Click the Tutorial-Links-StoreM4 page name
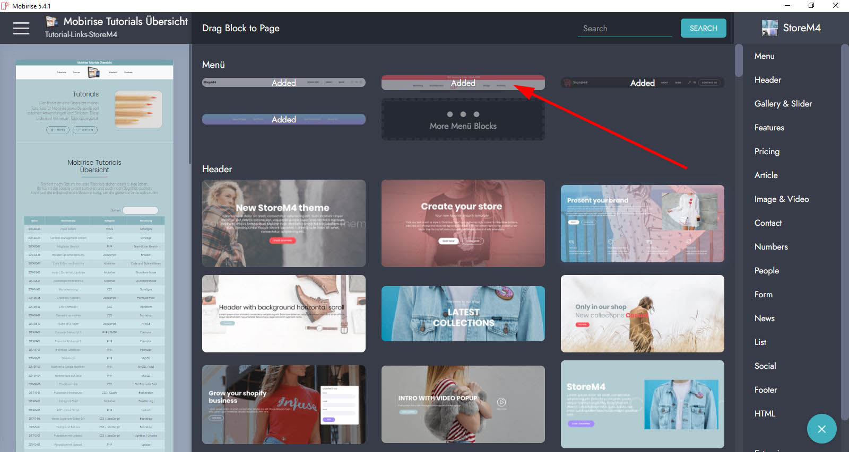849x452 pixels. [x=81, y=34]
